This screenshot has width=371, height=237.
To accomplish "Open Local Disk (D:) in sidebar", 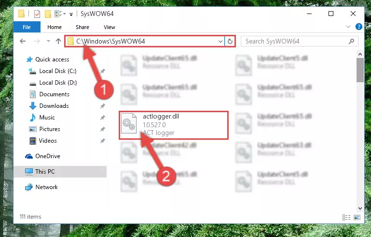I will [57, 83].
